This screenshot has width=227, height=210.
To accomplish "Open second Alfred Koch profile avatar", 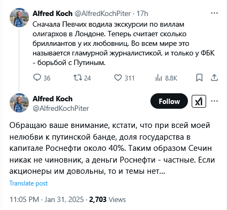I will click(19, 103).
